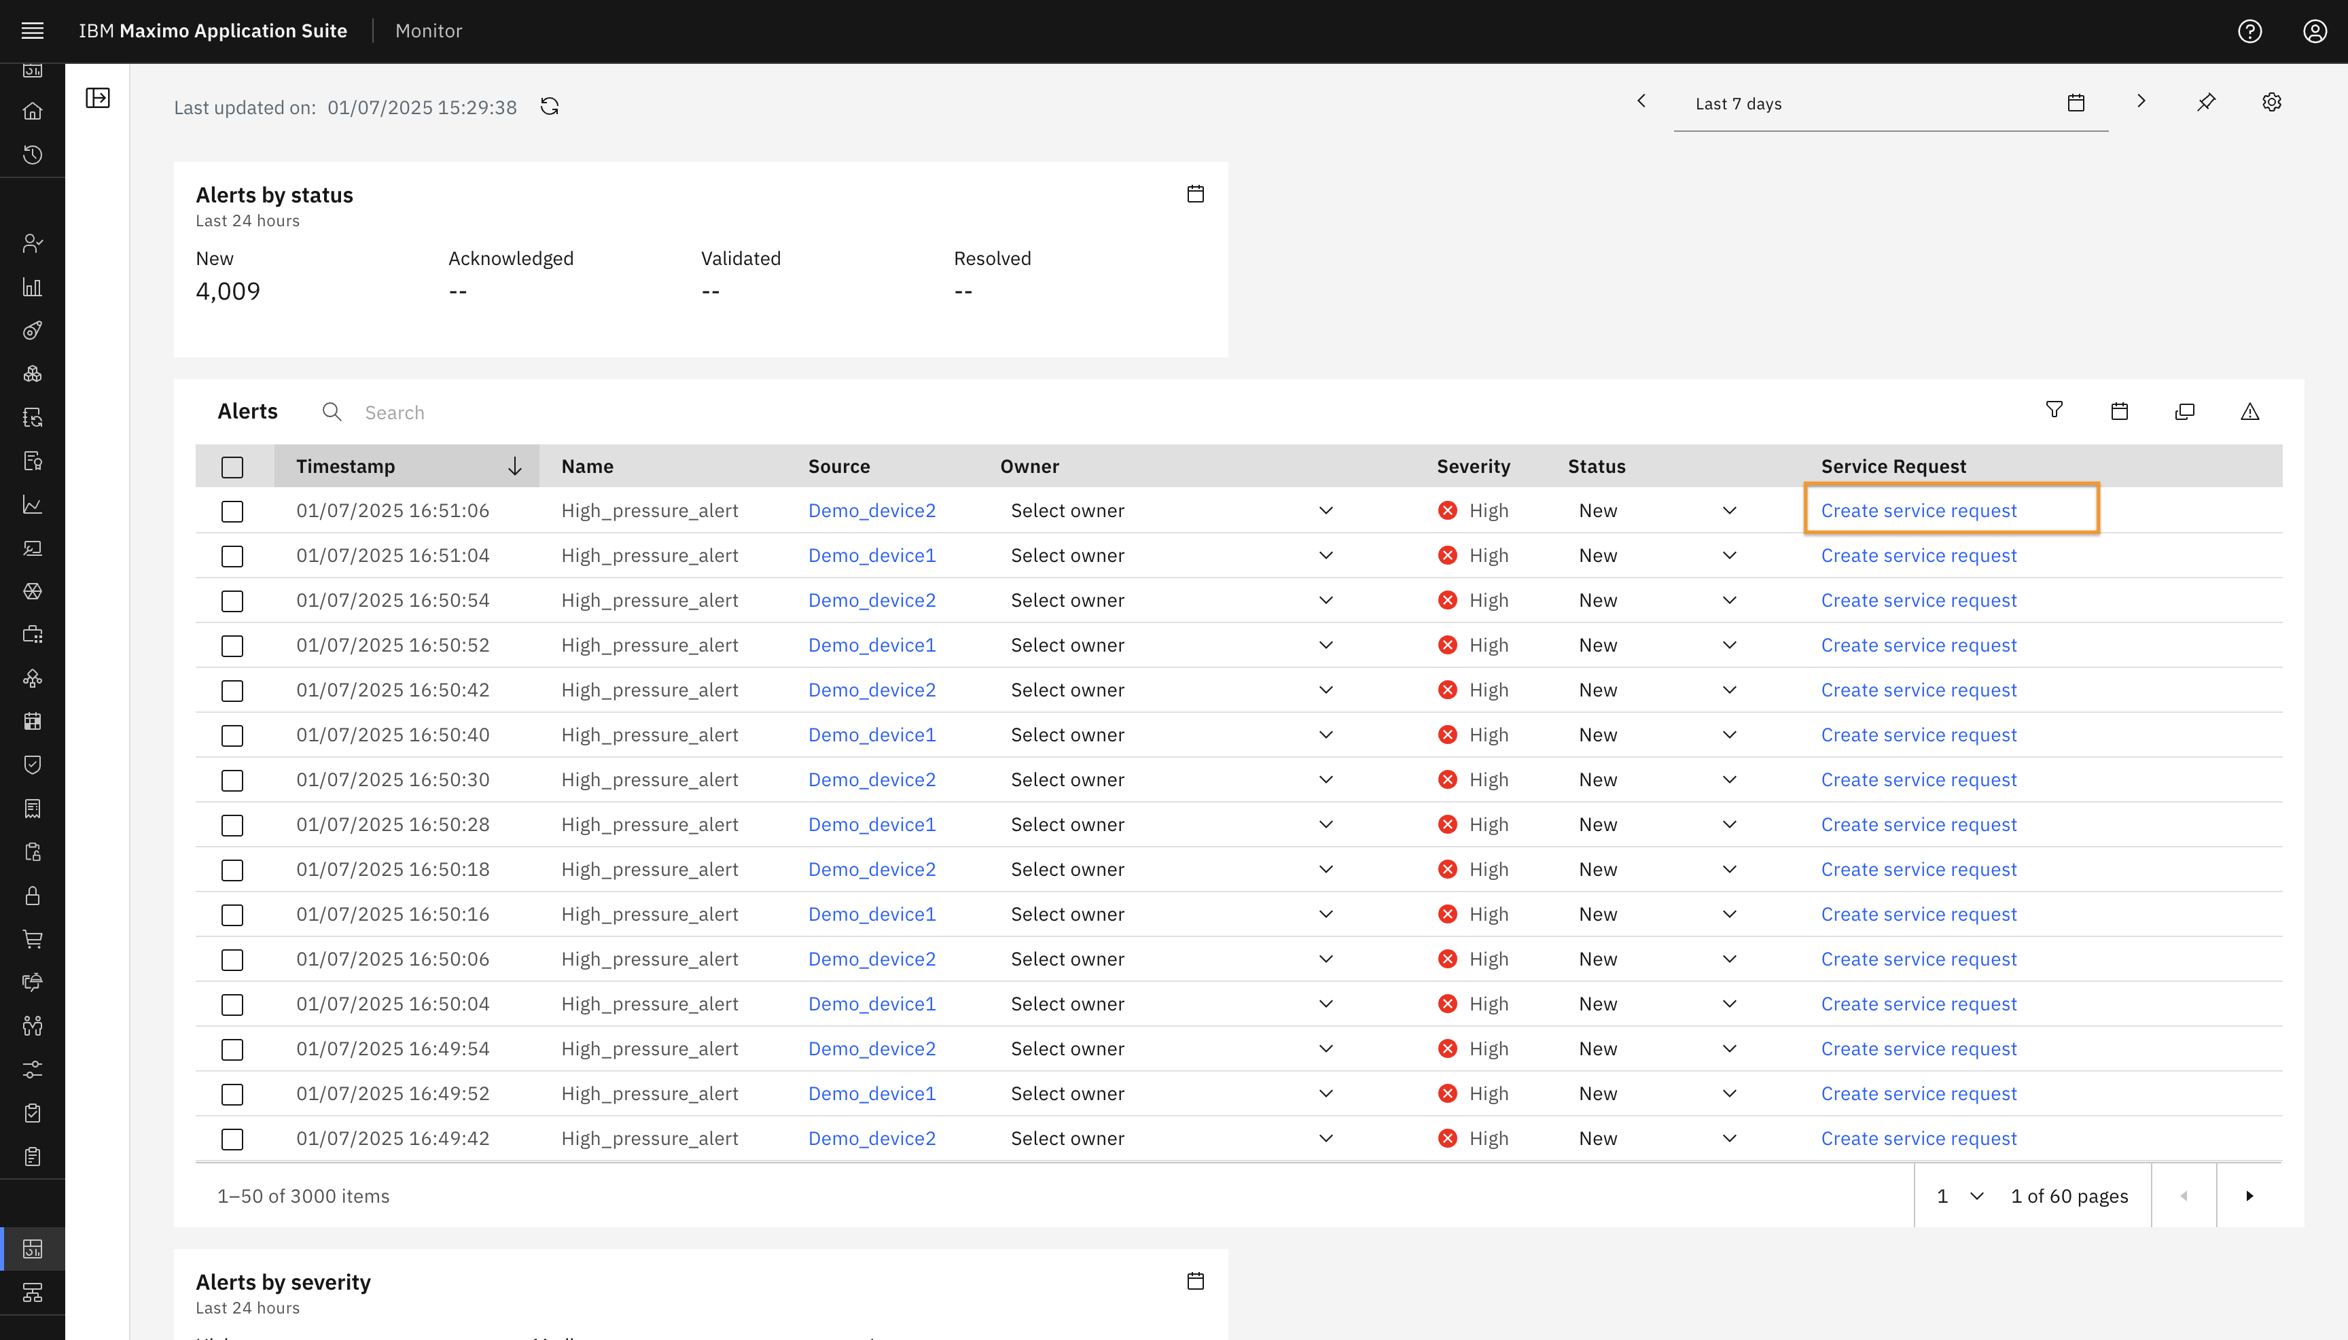
Task: Open Status dropdown for 16:49:52 row
Action: coord(1658,1093)
